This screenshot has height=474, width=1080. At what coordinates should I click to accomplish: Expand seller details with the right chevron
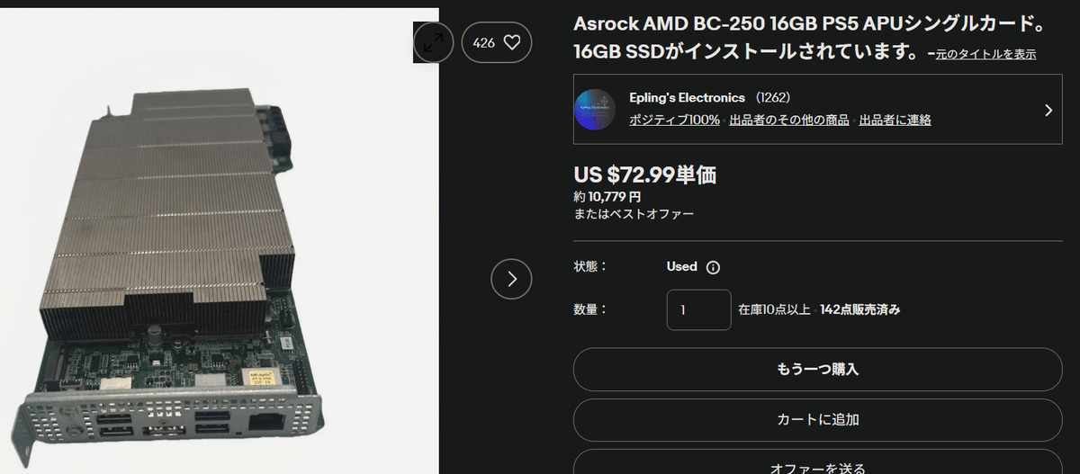(1048, 110)
